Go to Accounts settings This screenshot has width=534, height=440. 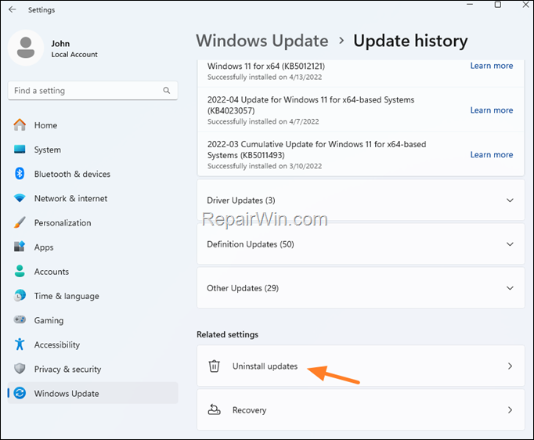(92, 272)
